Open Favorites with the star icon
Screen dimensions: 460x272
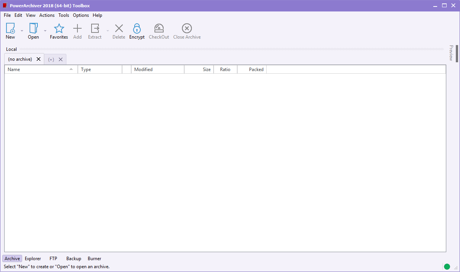[x=59, y=29]
